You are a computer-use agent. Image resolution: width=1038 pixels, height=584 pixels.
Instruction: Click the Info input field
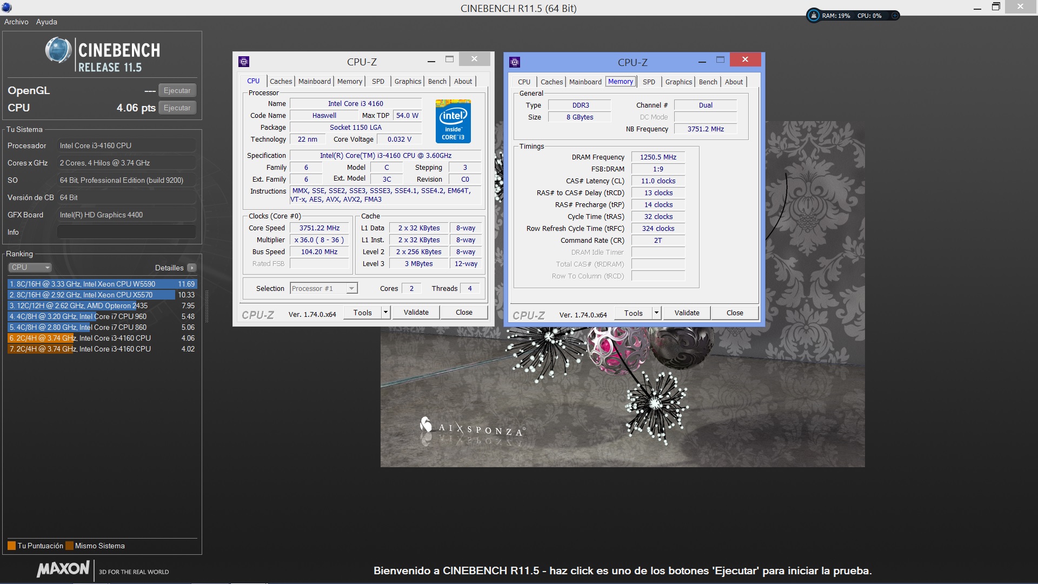click(x=127, y=232)
